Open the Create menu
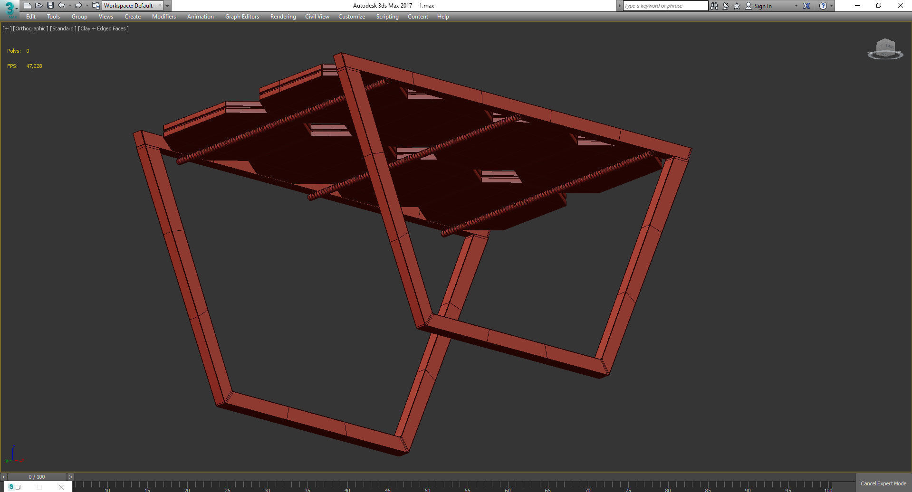 [x=133, y=17]
